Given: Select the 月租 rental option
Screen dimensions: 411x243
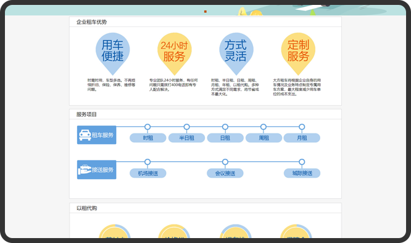Looking at the screenshot, I should 302,138.
